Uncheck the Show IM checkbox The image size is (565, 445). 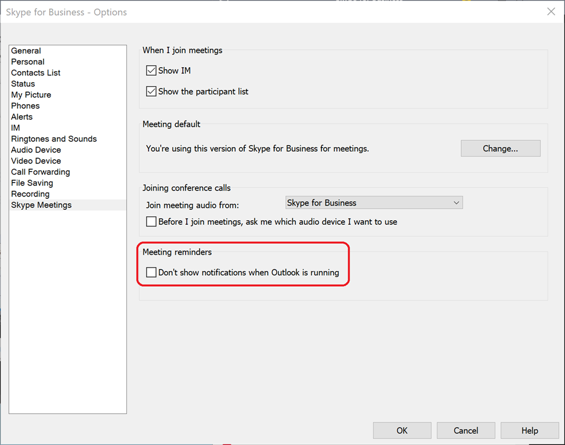point(151,71)
